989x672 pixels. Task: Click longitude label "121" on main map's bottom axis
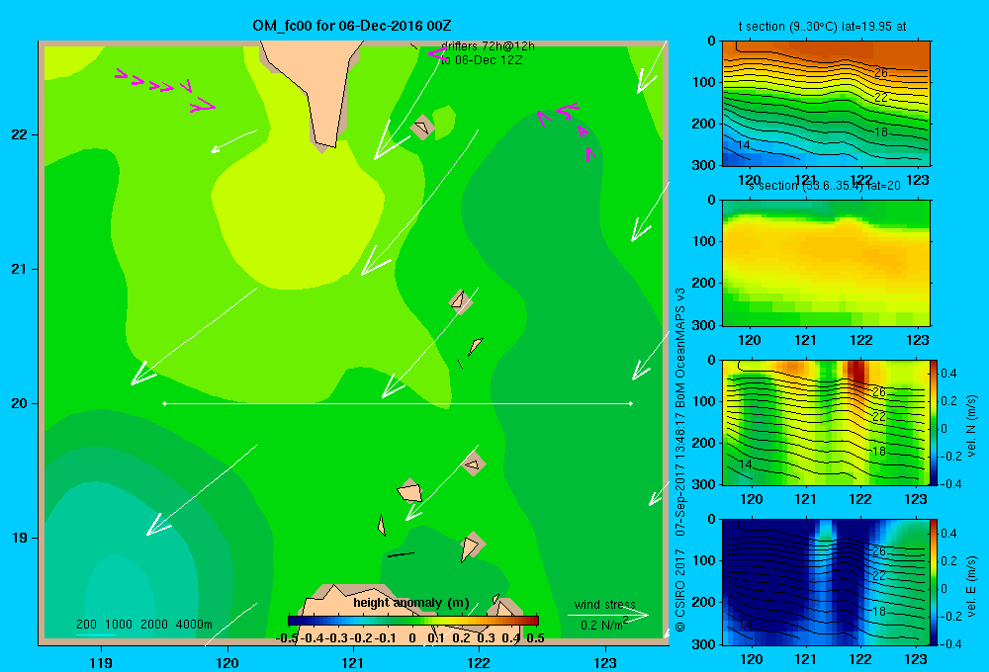pos(353,662)
